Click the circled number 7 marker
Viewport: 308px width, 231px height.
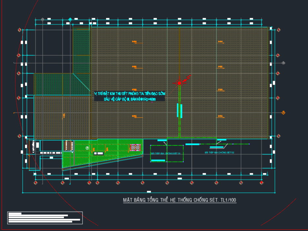pyautogui.click(x=87, y=148)
